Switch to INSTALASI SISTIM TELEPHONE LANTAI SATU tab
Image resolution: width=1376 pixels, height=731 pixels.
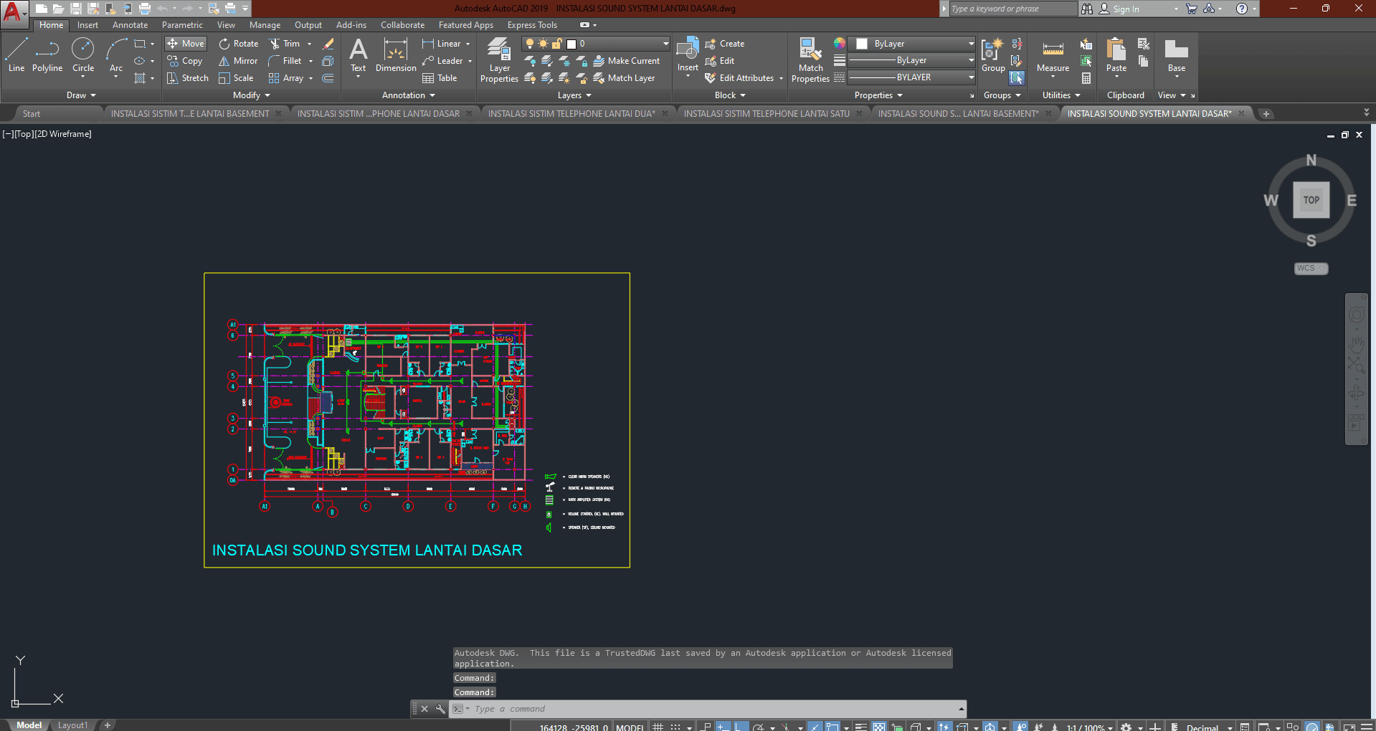(766, 113)
